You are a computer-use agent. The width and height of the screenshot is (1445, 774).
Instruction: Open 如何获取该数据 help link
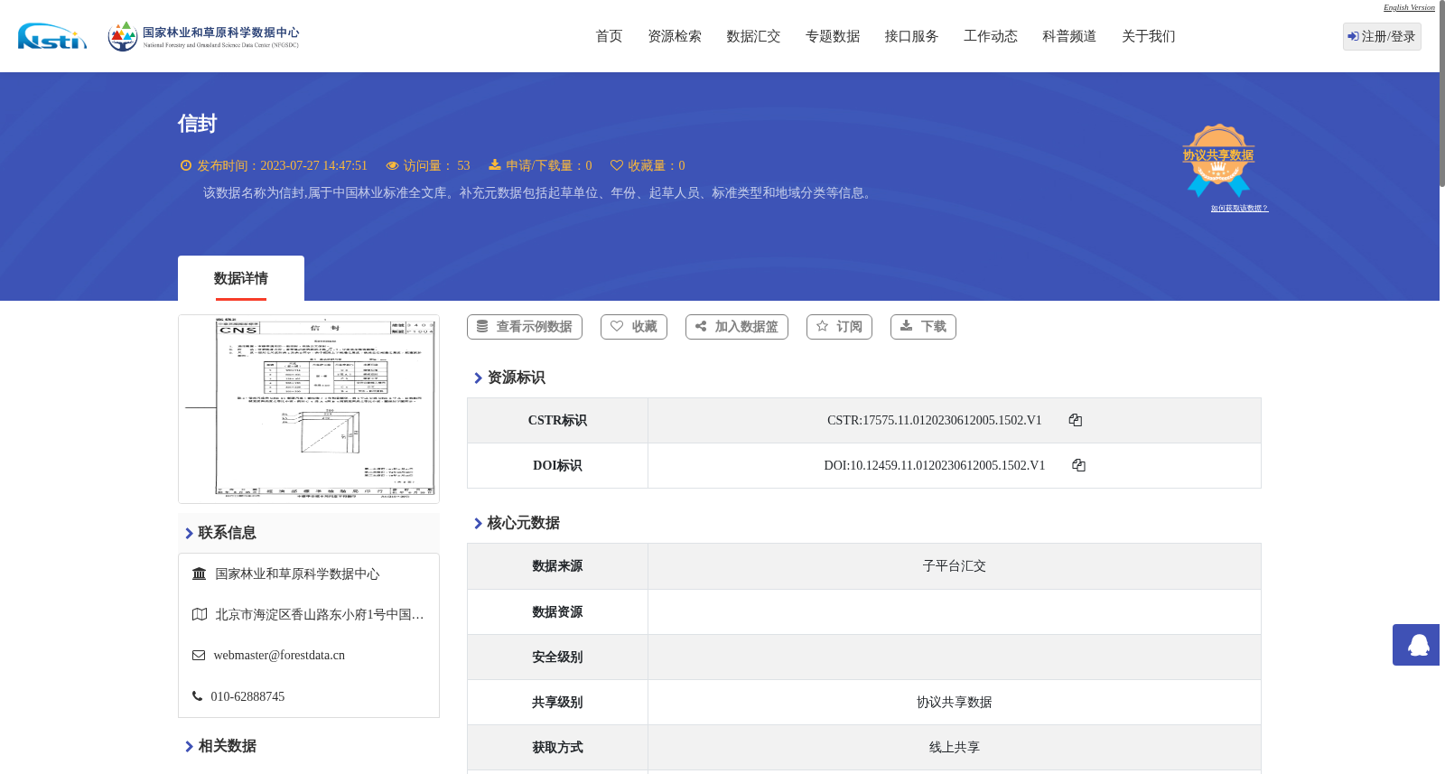[1239, 209]
